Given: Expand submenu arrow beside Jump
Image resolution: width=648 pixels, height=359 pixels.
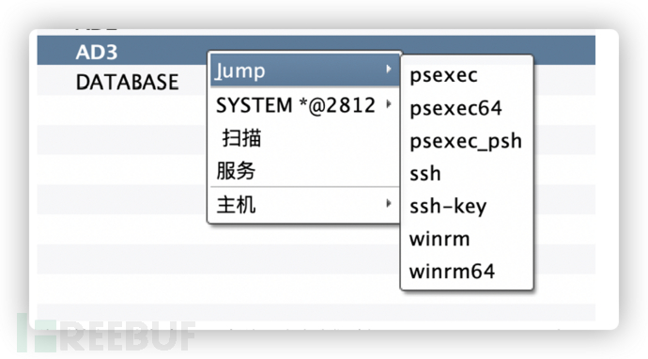Looking at the screenshot, I should (389, 69).
